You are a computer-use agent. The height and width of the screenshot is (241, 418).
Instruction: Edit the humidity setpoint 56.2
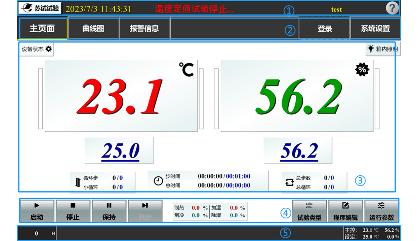click(298, 151)
